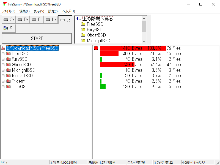This screenshot has width=220, height=165.
Task: Expand the FreeBSD tree node
Action: coord(3,54)
